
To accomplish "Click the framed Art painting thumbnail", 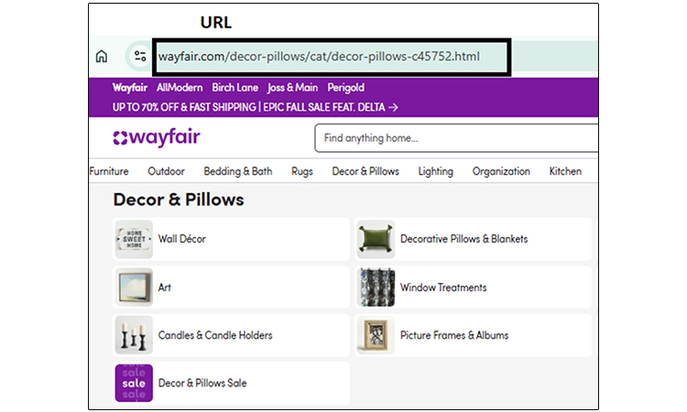I will (x=134, y=287).
